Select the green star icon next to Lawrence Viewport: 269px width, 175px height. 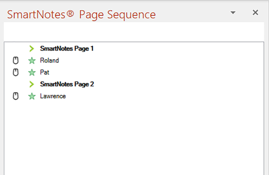[x=32, y=96]
